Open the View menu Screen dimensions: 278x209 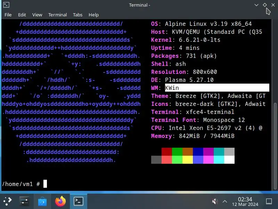pos(37,15)
